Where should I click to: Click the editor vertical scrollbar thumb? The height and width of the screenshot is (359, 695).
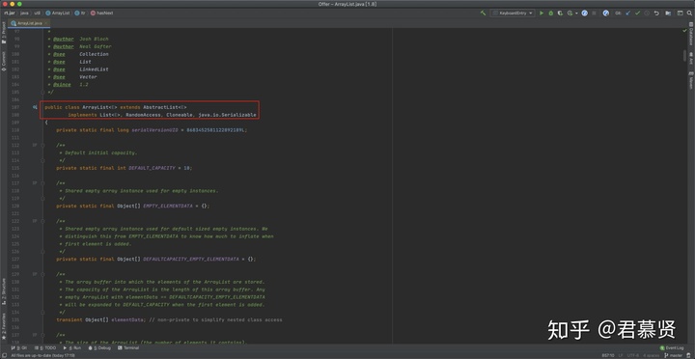[x=684, y=56]
